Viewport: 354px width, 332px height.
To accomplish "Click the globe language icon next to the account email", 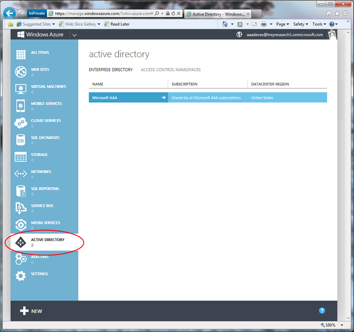I will (239, 35).
